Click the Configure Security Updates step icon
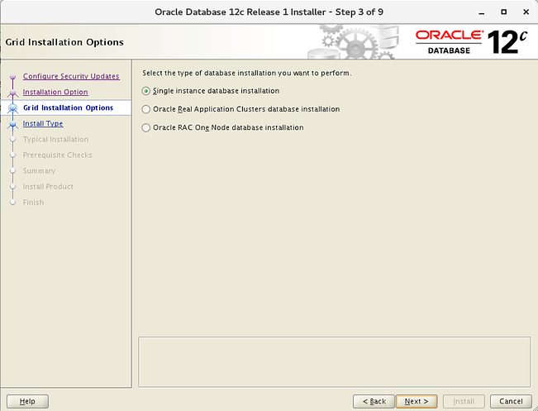The image size is (538, 411). tap(12, 77)
